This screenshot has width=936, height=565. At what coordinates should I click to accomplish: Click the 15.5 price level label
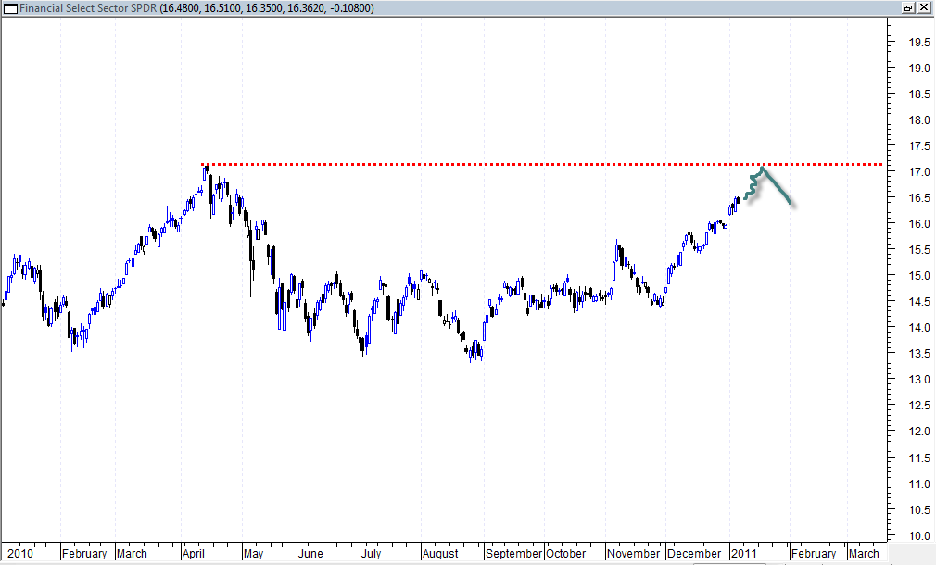point(919,250)
